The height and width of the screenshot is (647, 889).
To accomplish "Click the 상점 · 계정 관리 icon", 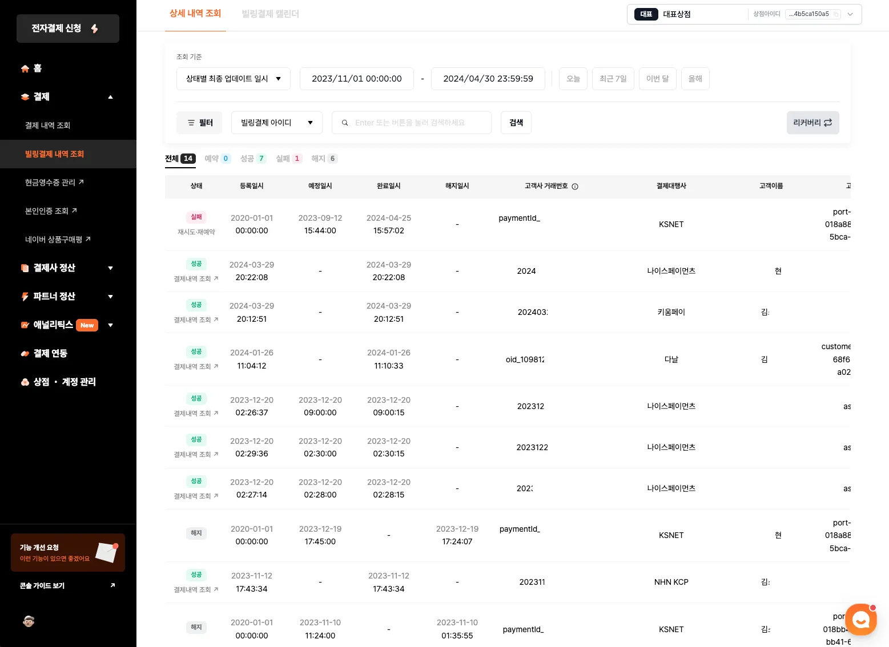I will pos(25,382).
